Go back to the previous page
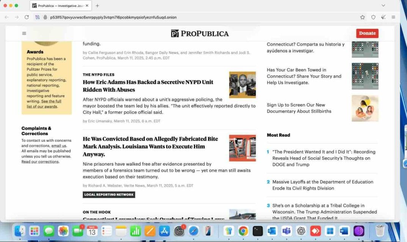This screenshot has height=242, width=407. (7, 17)
